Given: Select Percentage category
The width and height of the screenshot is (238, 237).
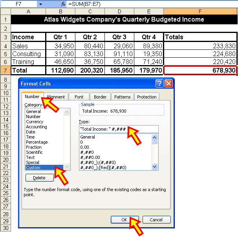Looking at the screenshot, I should (44, 142).
